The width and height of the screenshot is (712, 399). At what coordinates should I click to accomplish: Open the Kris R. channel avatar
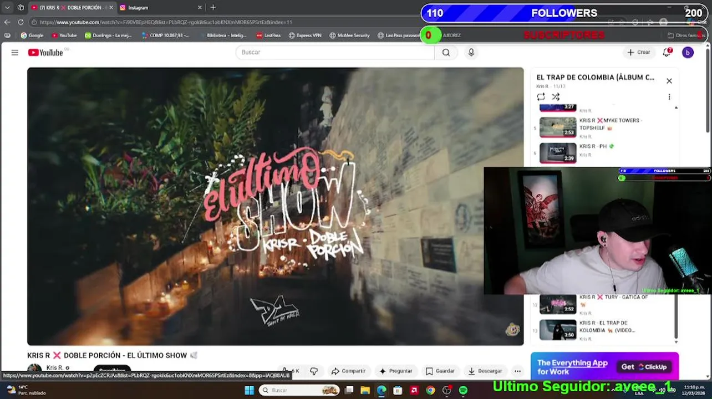click(34, 370)
